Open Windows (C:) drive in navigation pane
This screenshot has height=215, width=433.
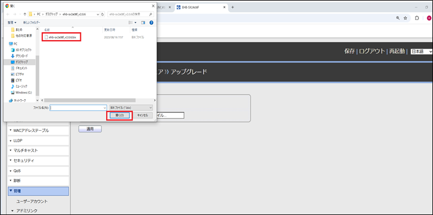pyautogui.click(x=21, y=92)
